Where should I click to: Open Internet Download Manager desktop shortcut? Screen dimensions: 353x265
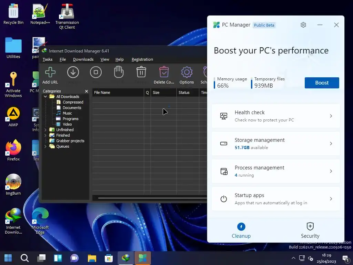point(13,221)
